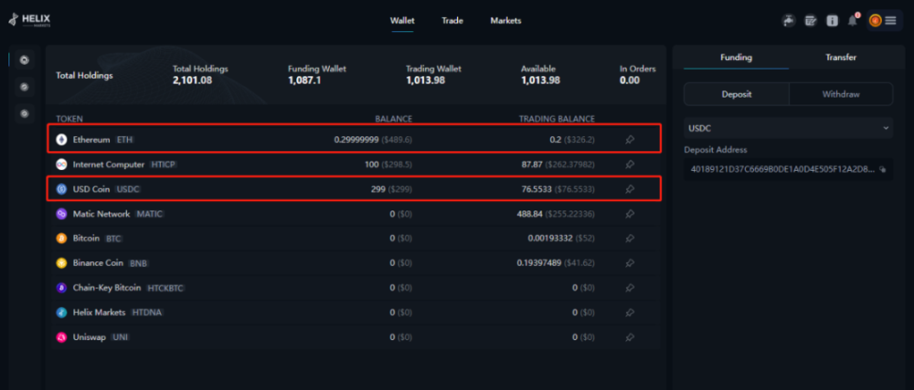This screenshot has width=914, height=390.
Task: Click the MATIC ticker badge
Action: (150, 214)
